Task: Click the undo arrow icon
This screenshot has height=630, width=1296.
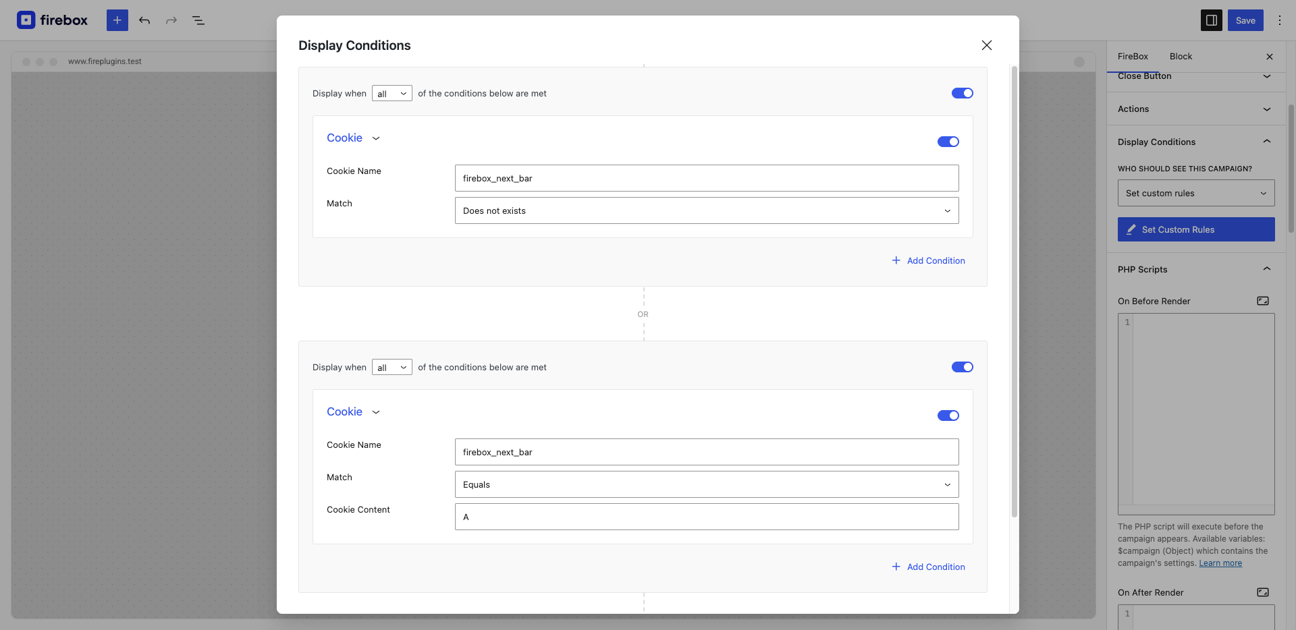Action: click(144, 20)
